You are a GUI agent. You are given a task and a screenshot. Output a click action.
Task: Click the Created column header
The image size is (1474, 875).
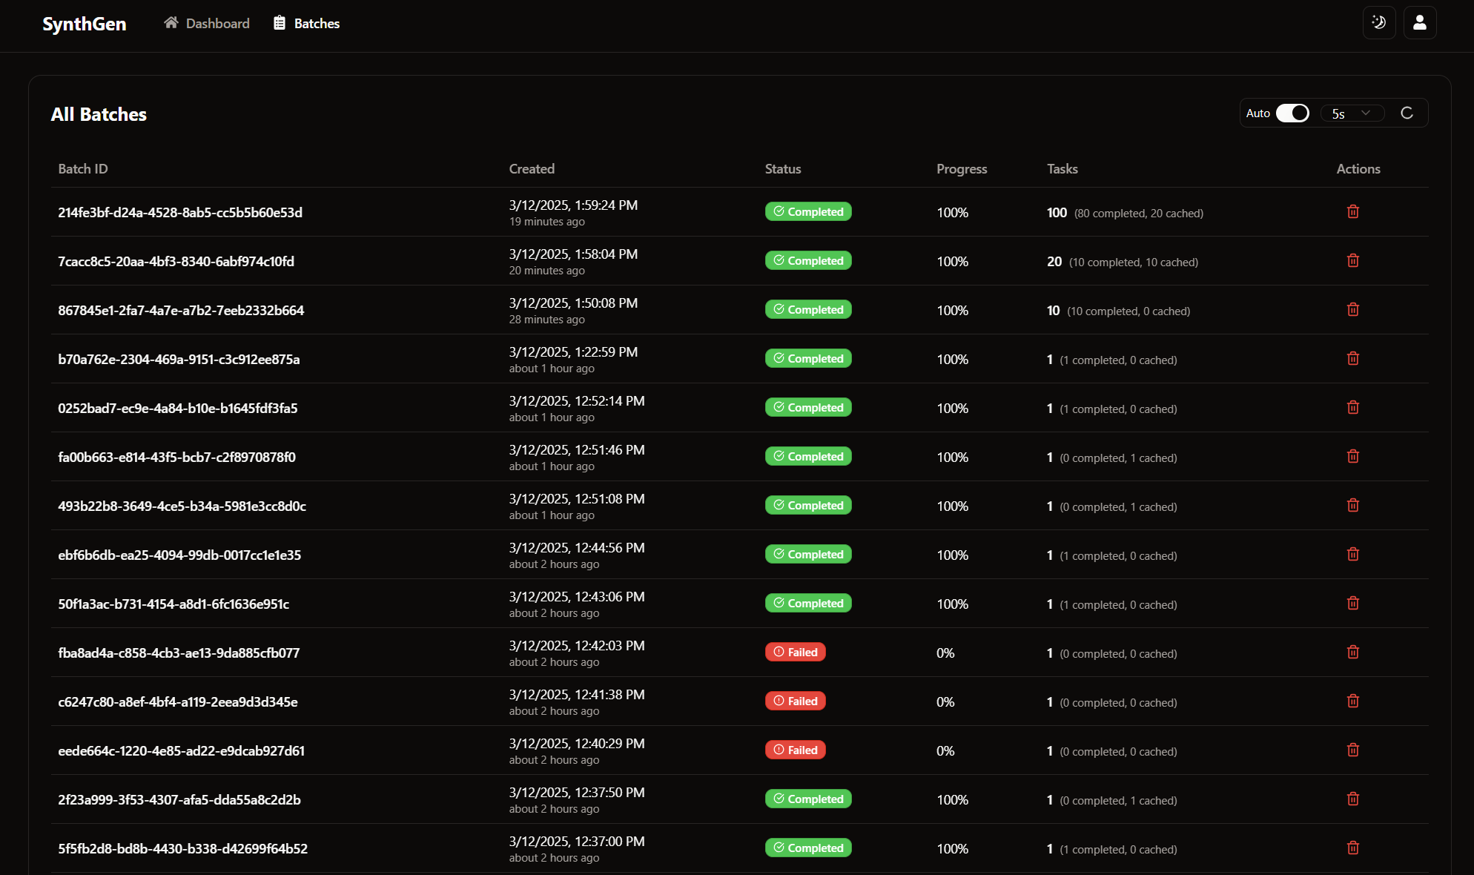532,169
